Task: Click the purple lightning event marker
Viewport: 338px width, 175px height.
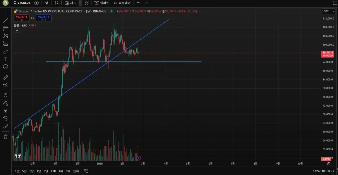Action: click(138, 158)
